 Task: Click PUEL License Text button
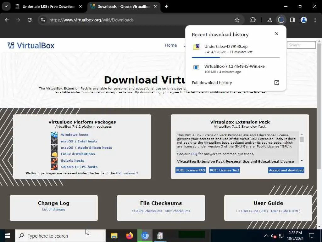point(225,170)
